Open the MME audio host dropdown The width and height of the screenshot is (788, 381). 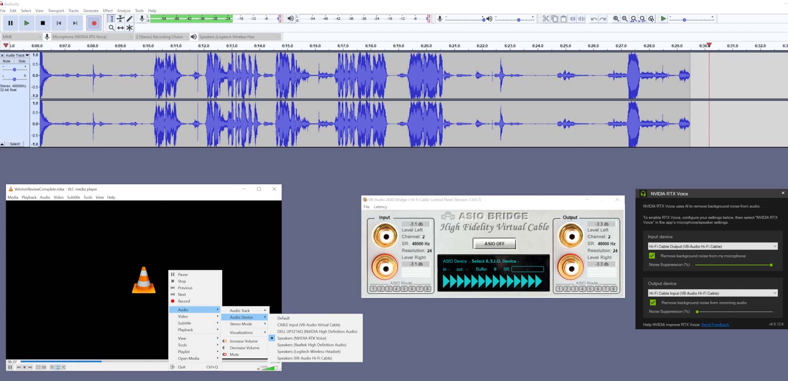22,37
